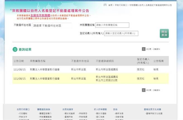Click page 1 button beneath the results table

[144, 90]
